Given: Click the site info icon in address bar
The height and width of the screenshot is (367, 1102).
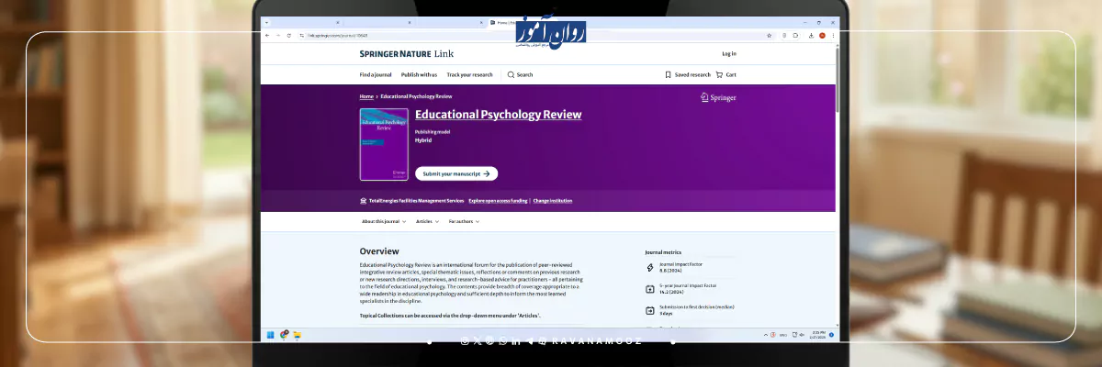Looking at the screenshot, I should [301, 35].
